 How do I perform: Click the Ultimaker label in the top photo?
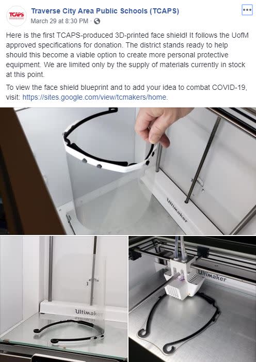pyautogui.click(x=177, y=210)
